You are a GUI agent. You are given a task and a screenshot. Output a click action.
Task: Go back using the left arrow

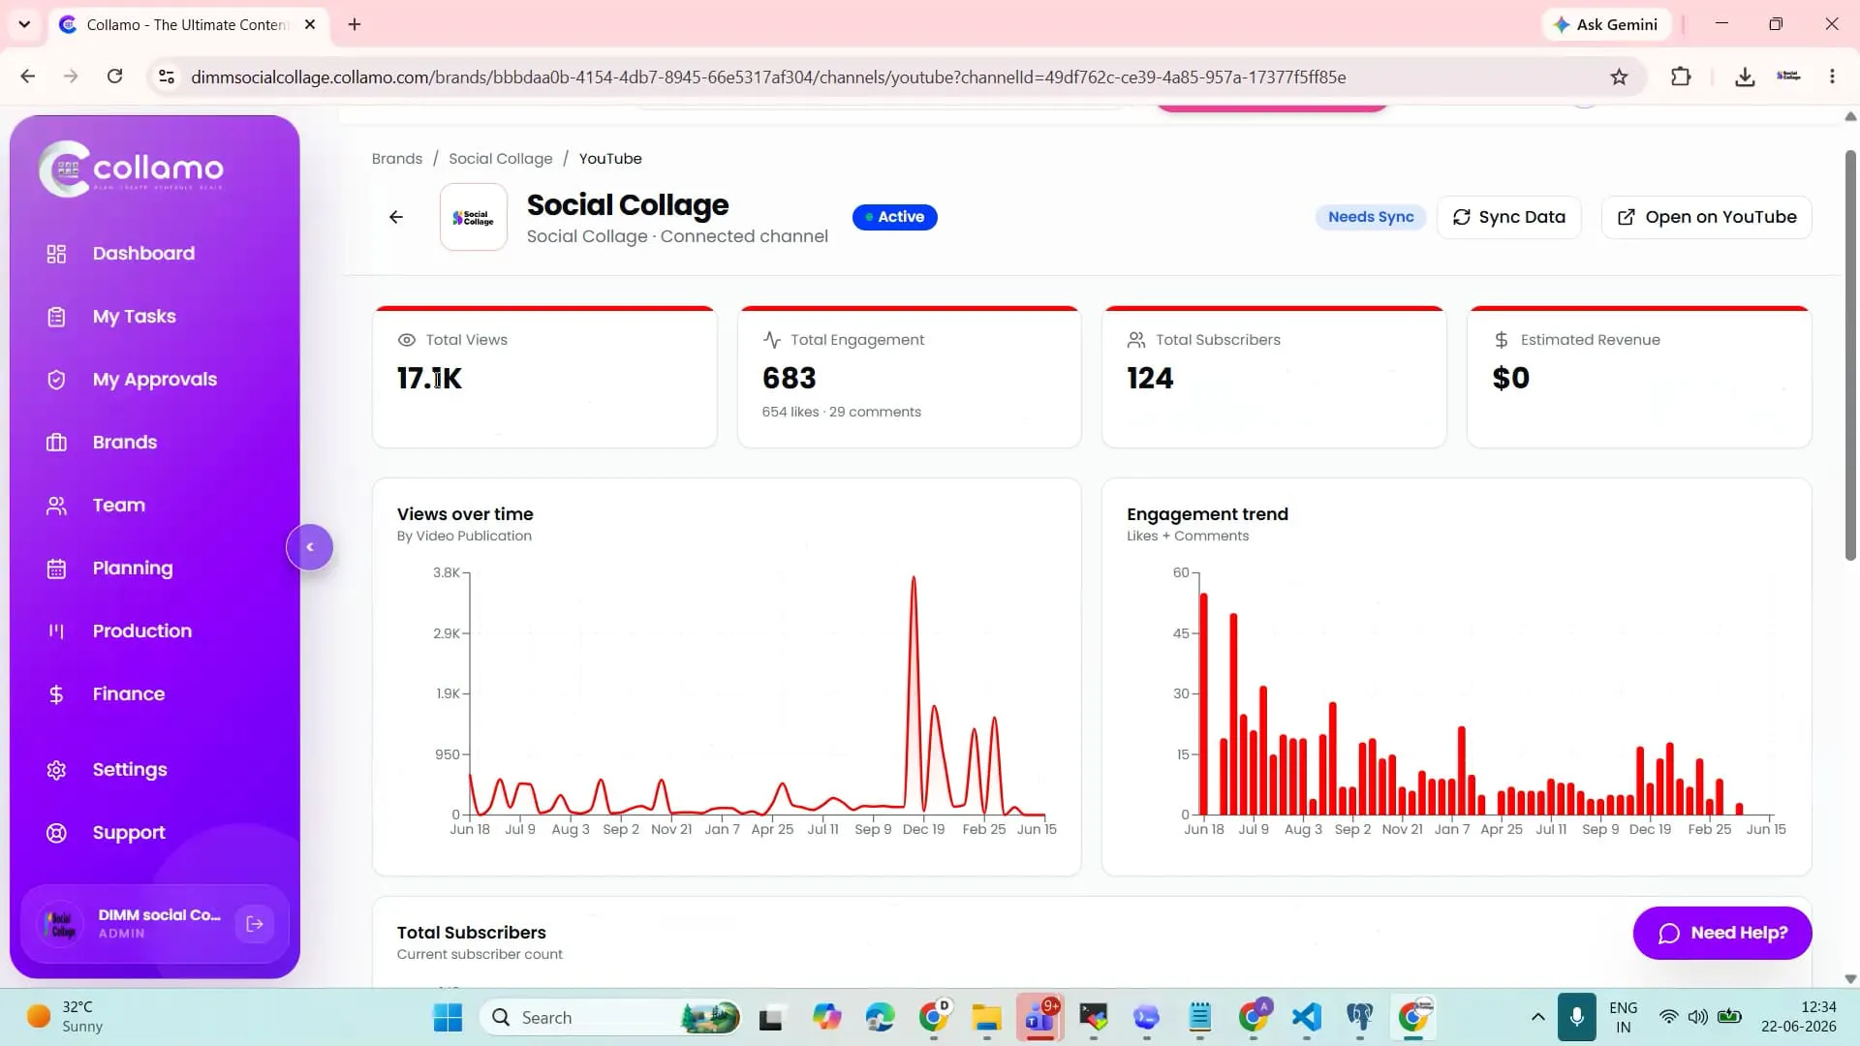[x=396, y=217]
